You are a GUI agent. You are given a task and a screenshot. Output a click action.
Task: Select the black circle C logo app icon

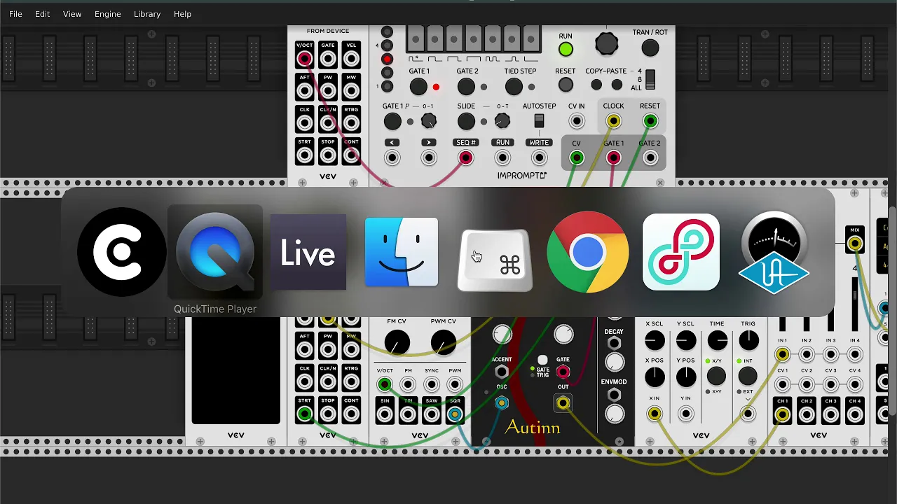(122, 253)
